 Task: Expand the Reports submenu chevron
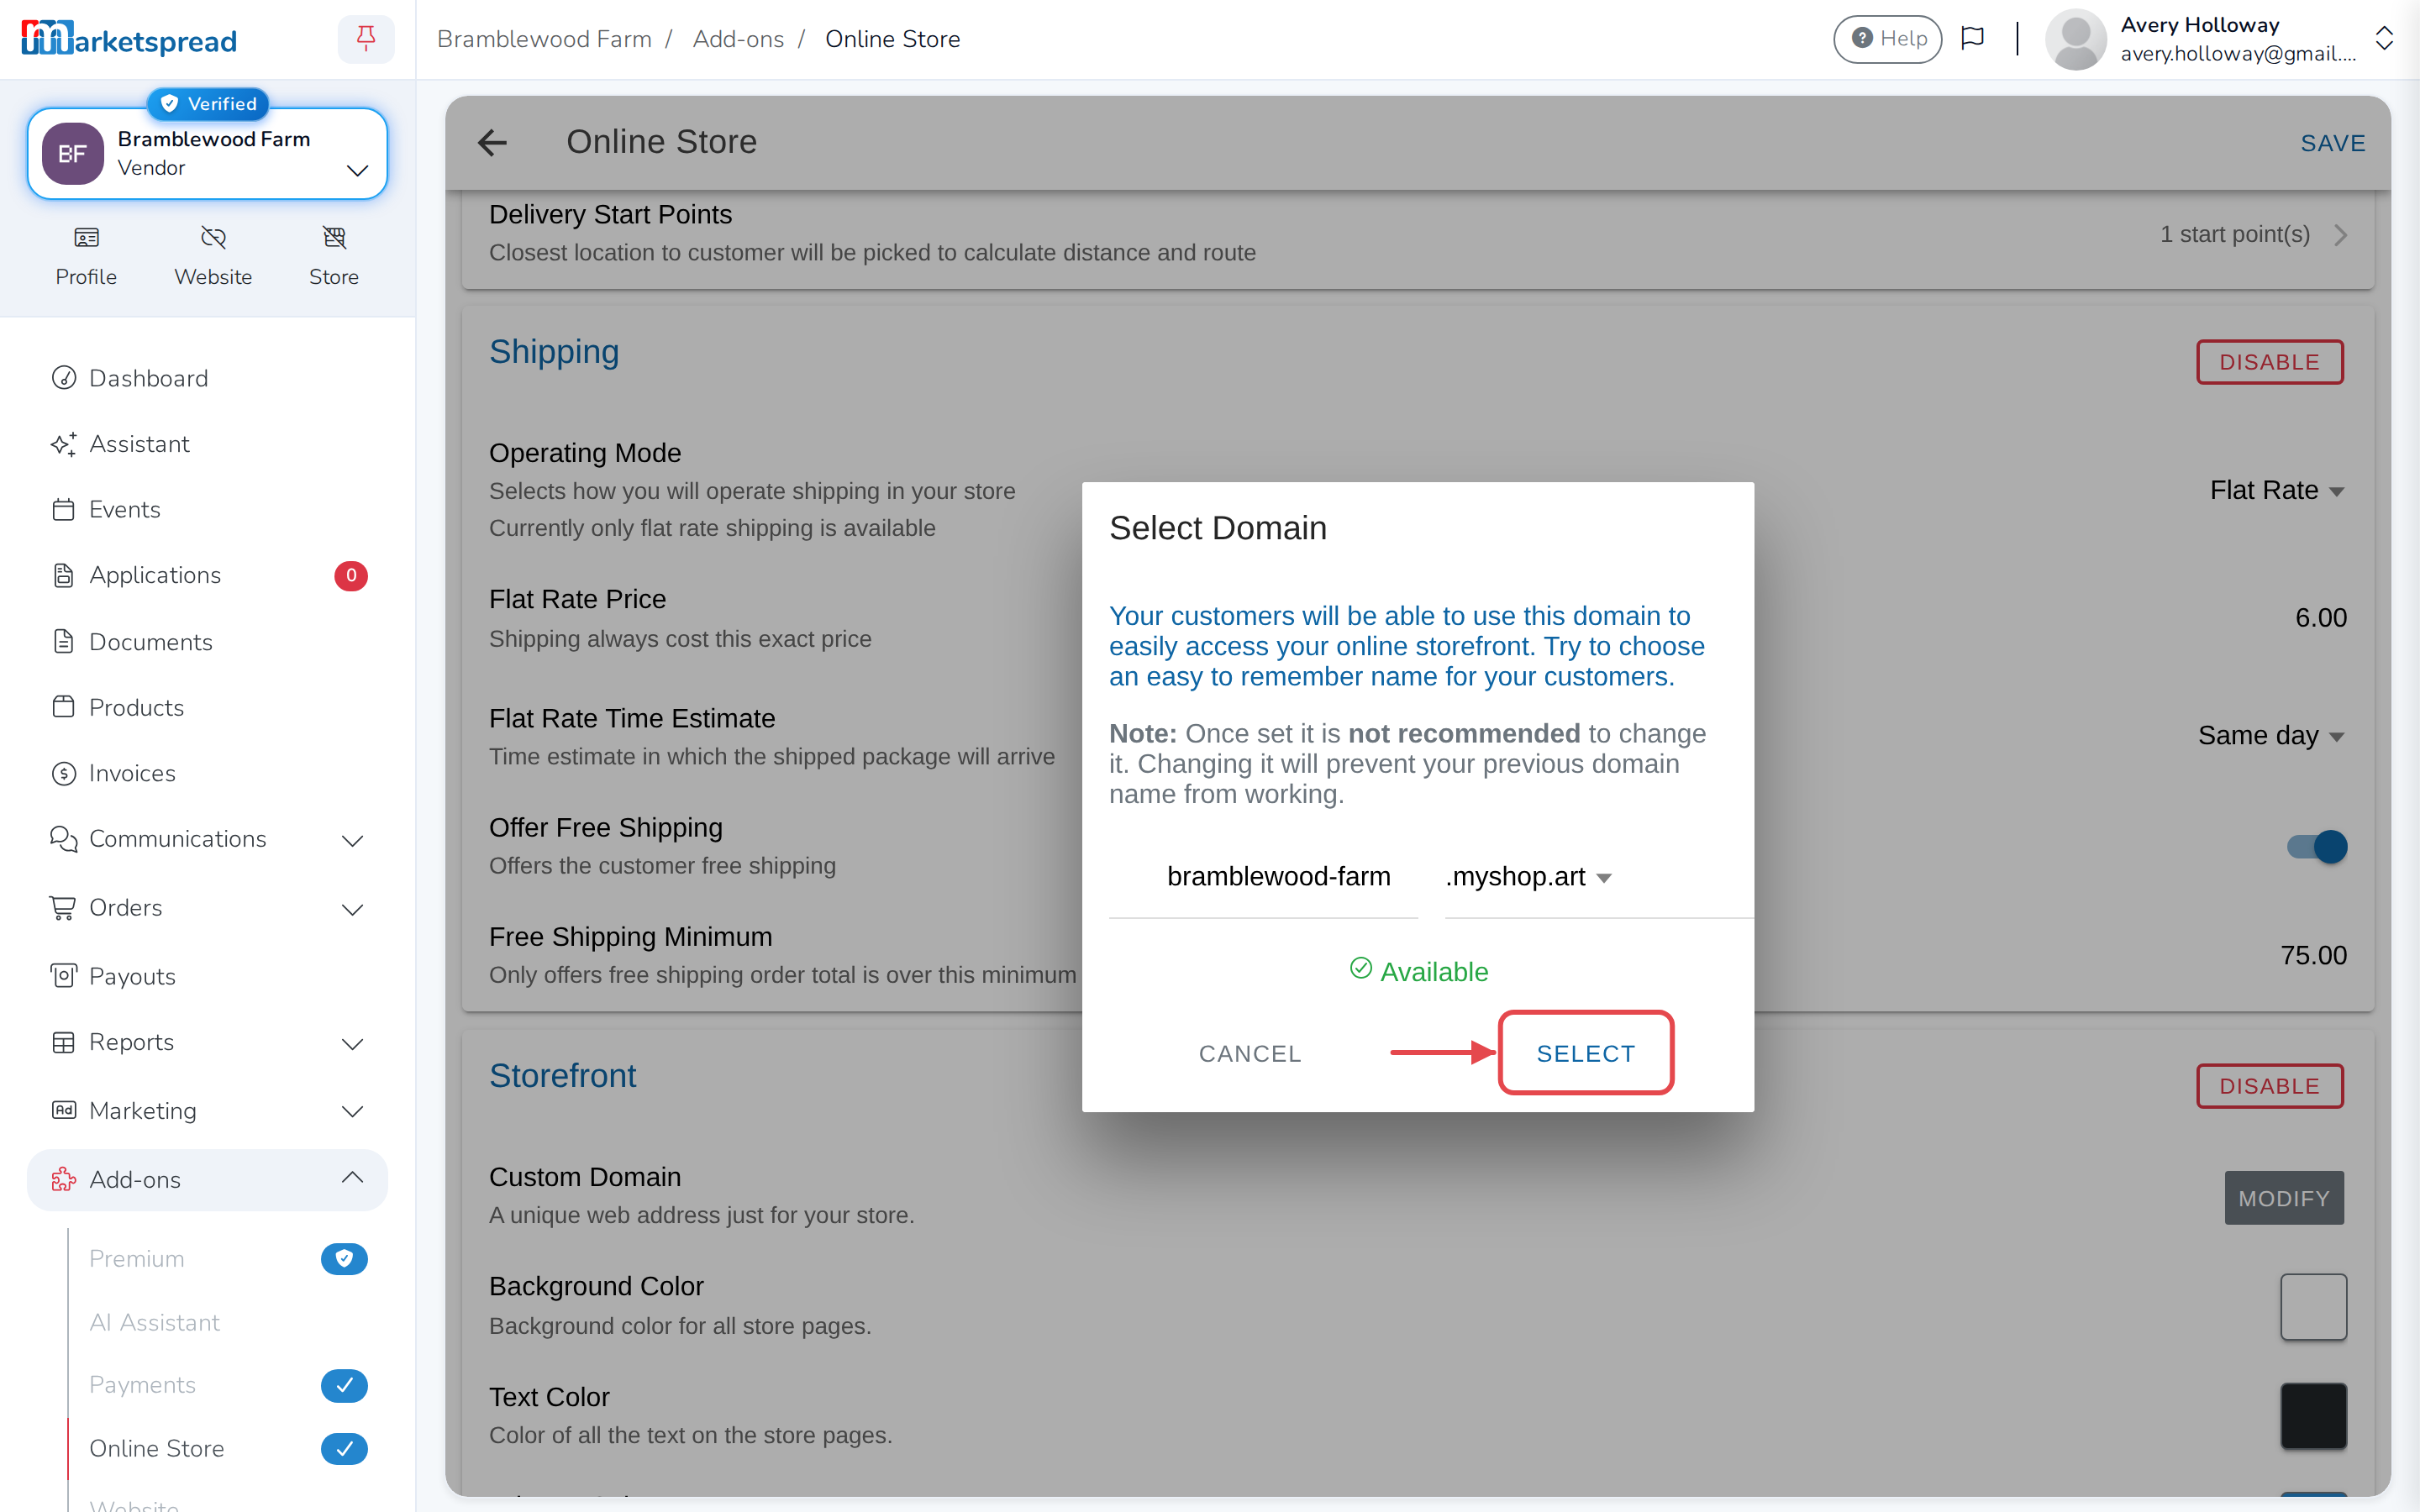353,1045
